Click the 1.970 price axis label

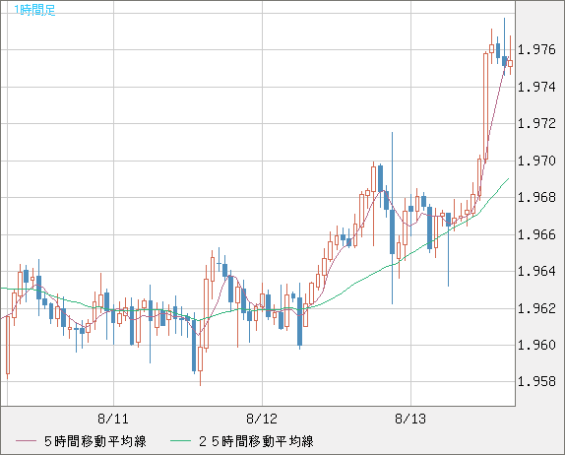[x=536, y=161]
